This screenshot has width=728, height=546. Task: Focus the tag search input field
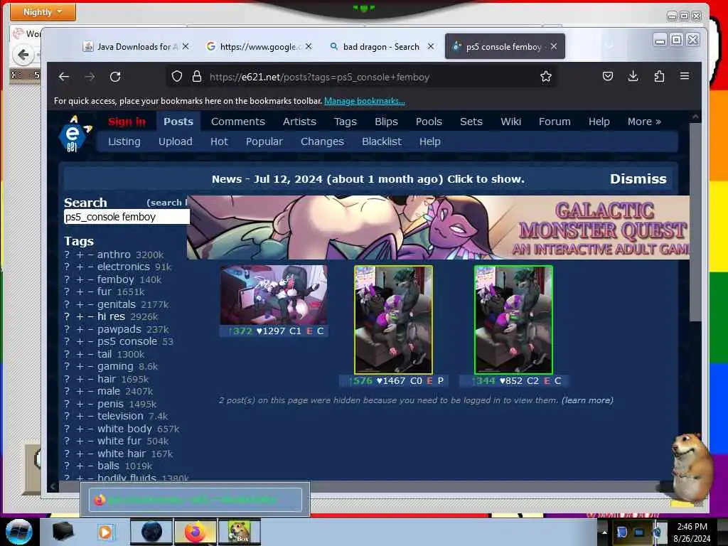[127, 217]
